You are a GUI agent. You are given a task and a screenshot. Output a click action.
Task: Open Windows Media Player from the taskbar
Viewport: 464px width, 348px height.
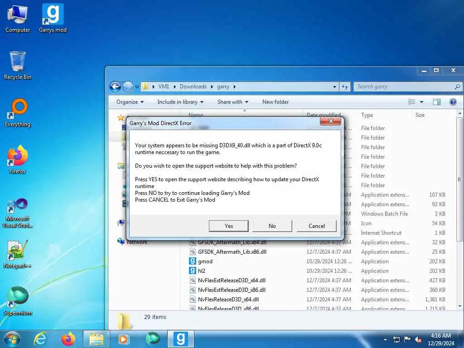(x=123, y=339)
